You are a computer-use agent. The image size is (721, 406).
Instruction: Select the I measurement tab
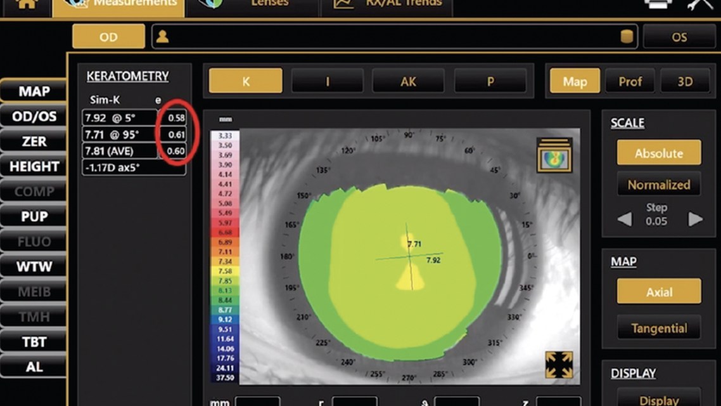(x=328, y=81)
